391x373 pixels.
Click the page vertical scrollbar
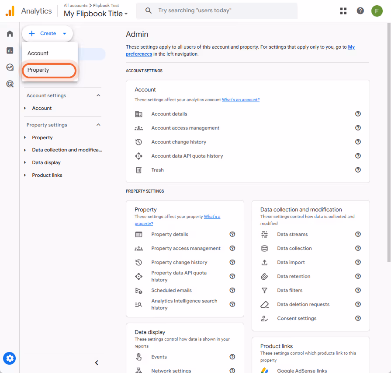(389, 142)
